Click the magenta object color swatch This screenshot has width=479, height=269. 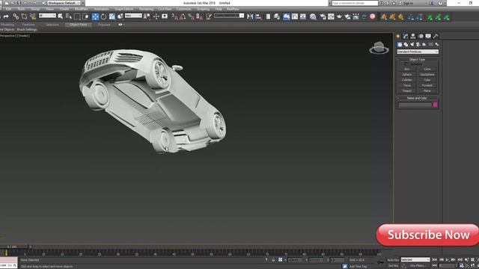click(435, 105)
